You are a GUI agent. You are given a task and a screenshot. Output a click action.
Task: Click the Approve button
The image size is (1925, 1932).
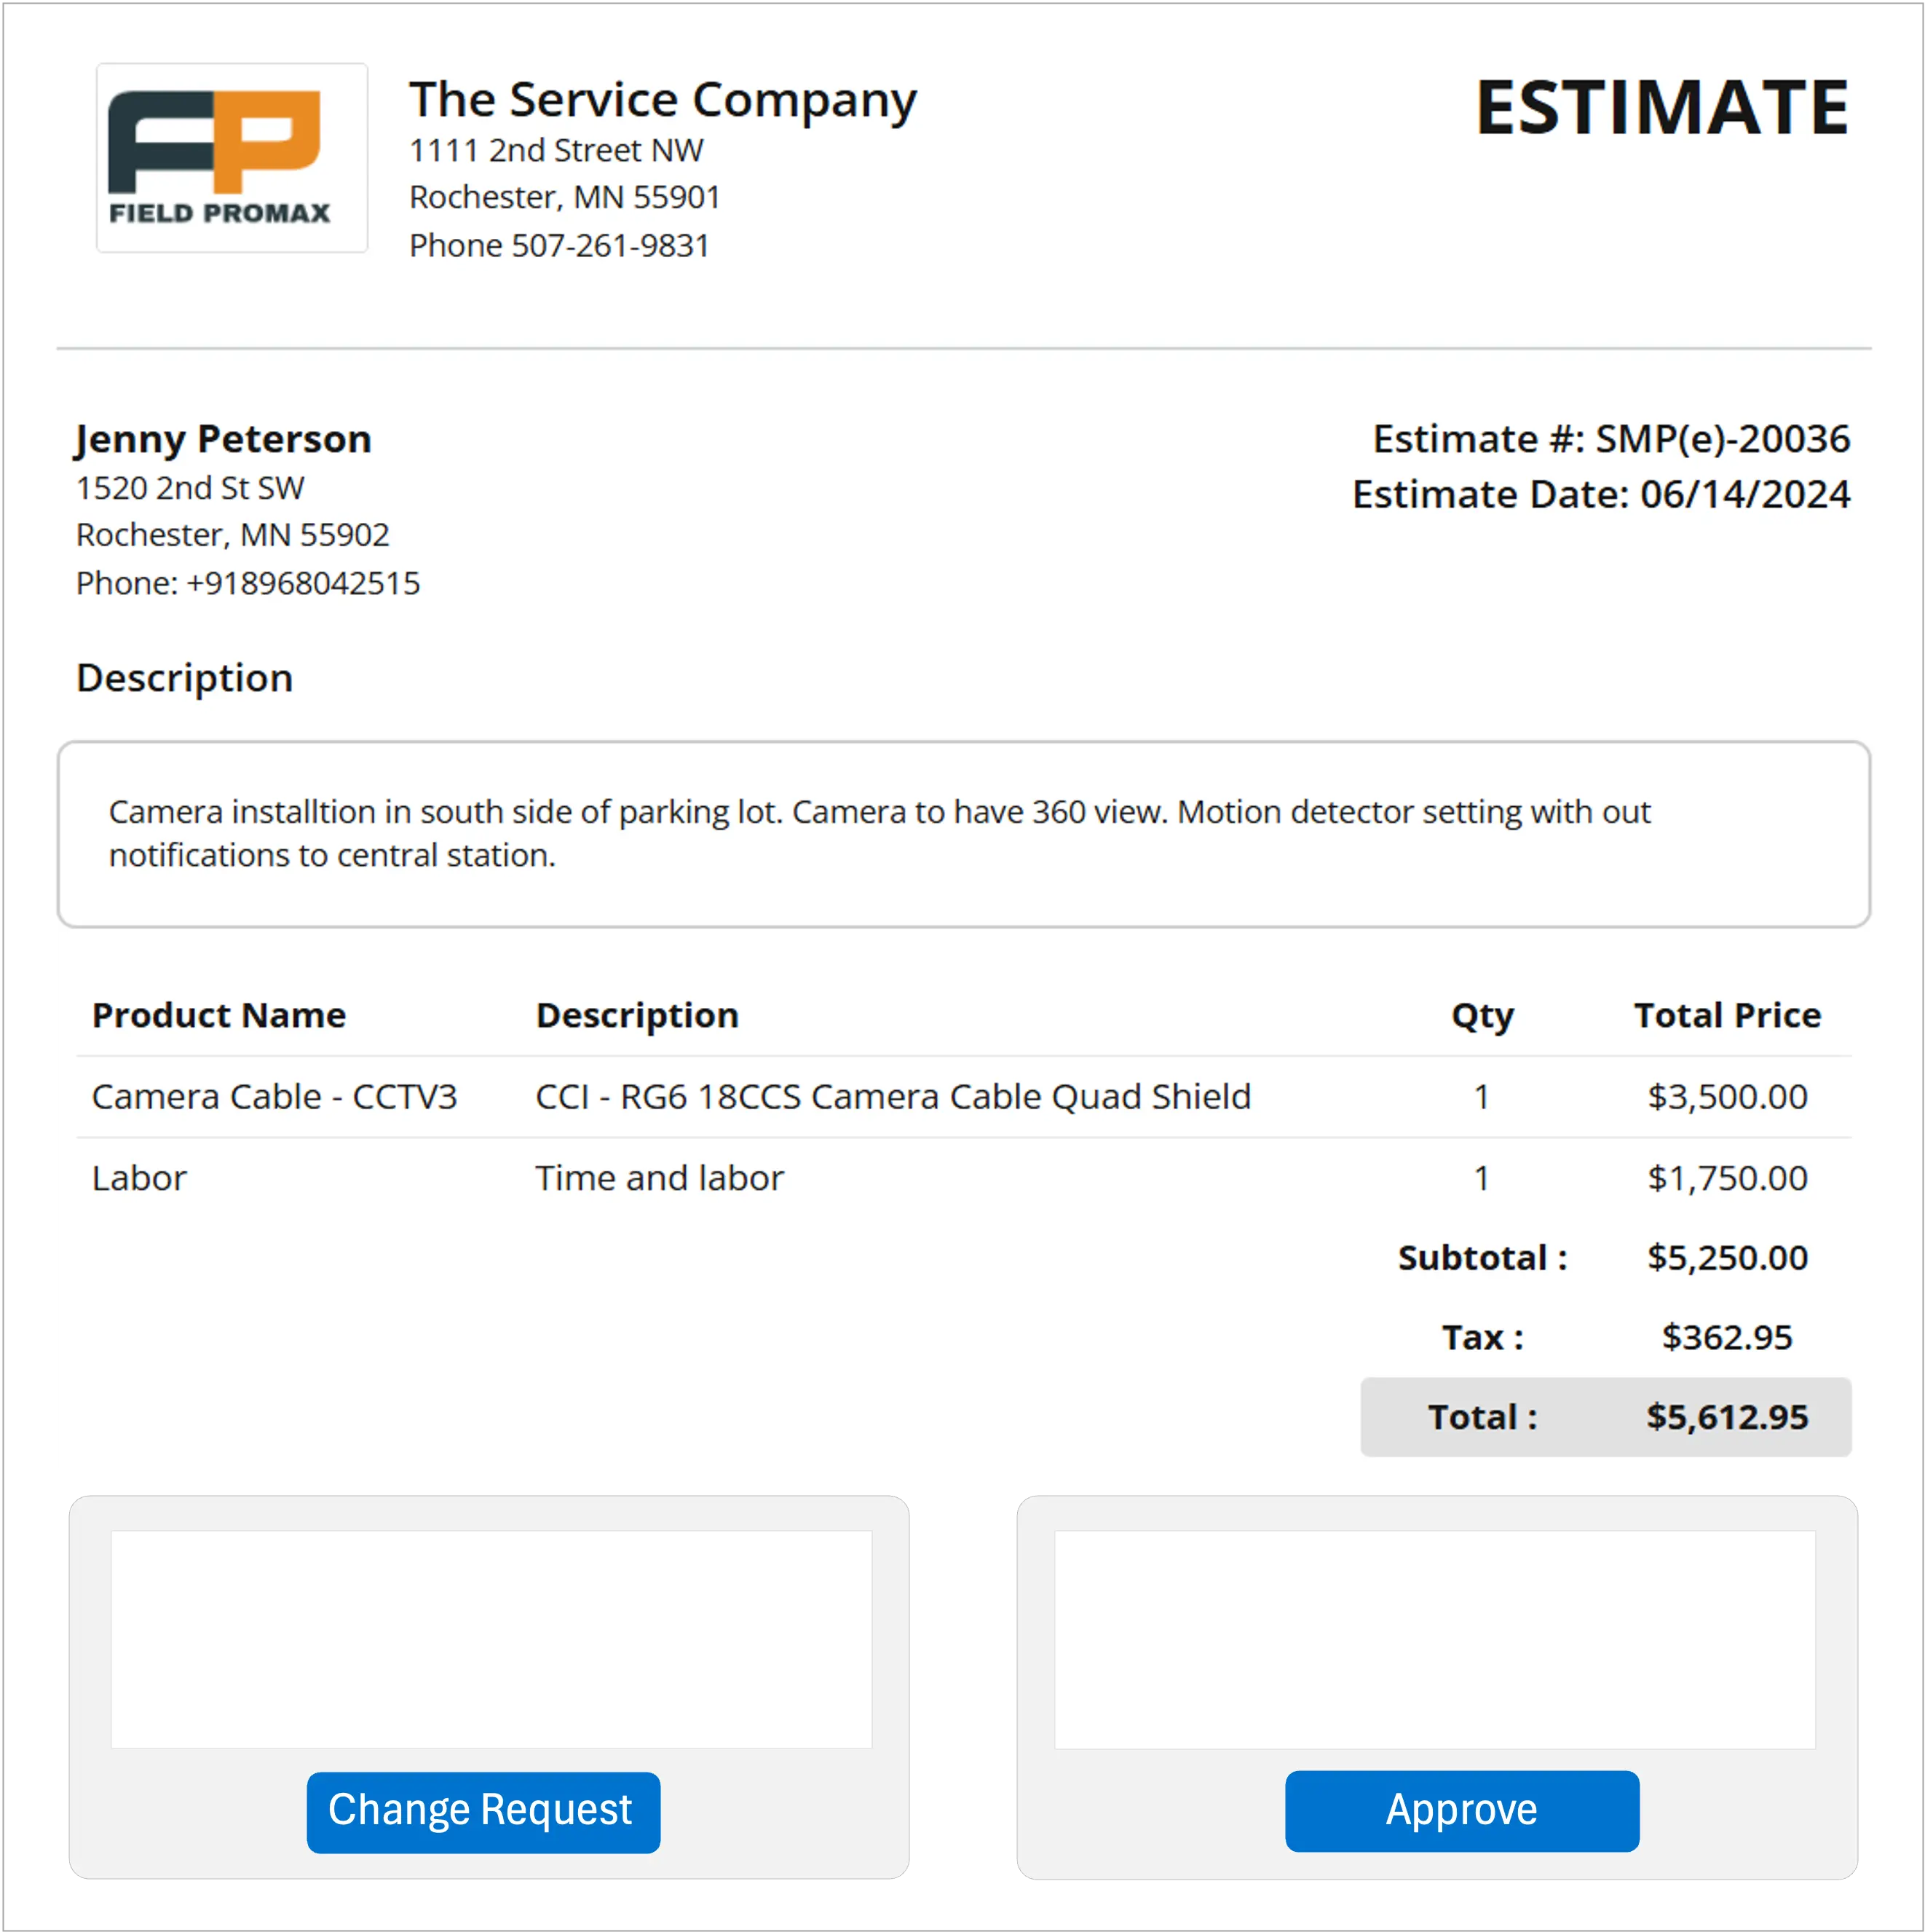click(x=1461, y=1810)
